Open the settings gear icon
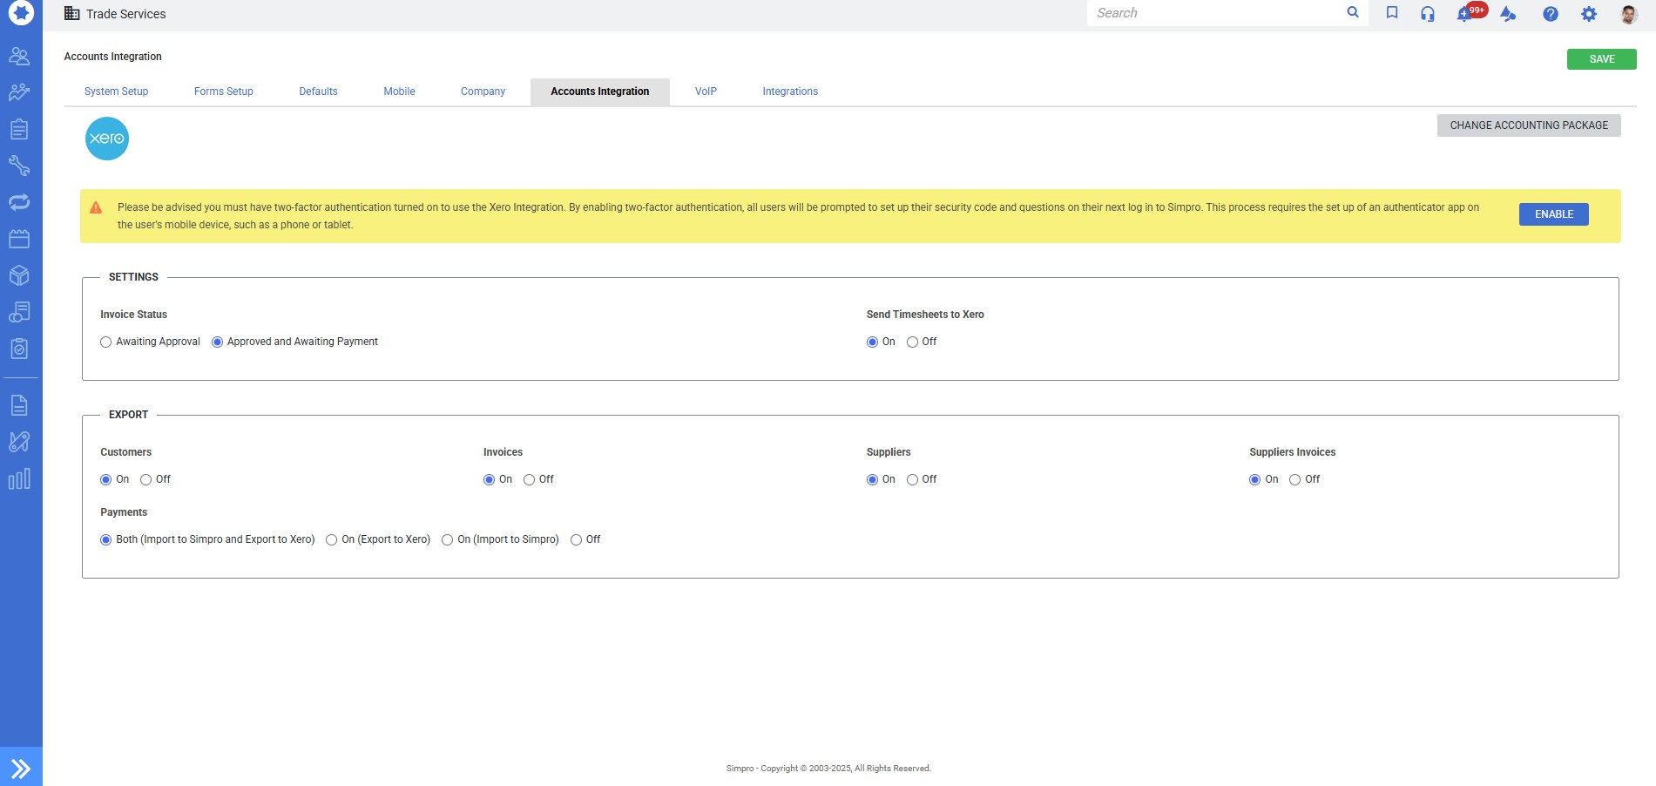The width and height of the screenshot is (1656, 786). (x=1589, y=14)
